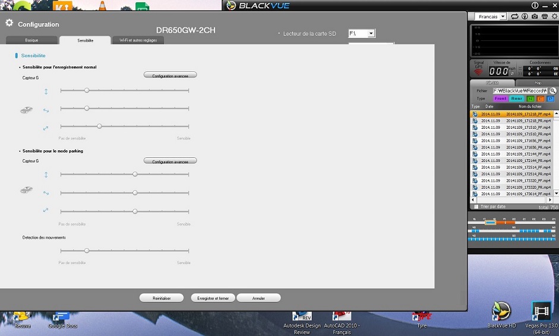Filter recordings by Rear camera
The height and width of the screenshot is (336, 559).
point(517,99)
